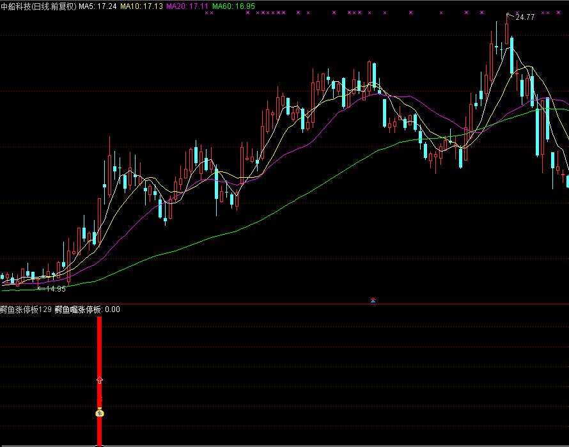
Task: Click the 24.77 high price label
Action: coord(525,17)
